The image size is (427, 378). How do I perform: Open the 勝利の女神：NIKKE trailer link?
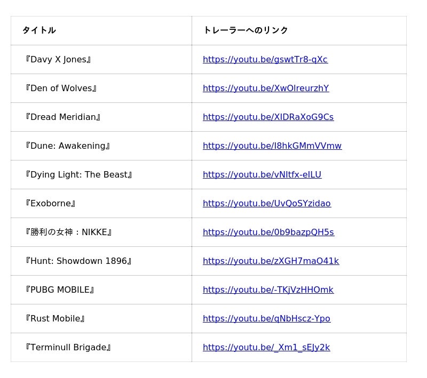click(268, 232)
